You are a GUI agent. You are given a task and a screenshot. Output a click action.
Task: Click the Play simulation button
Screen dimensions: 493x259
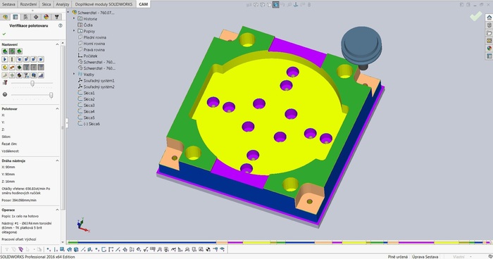(5, 59)
